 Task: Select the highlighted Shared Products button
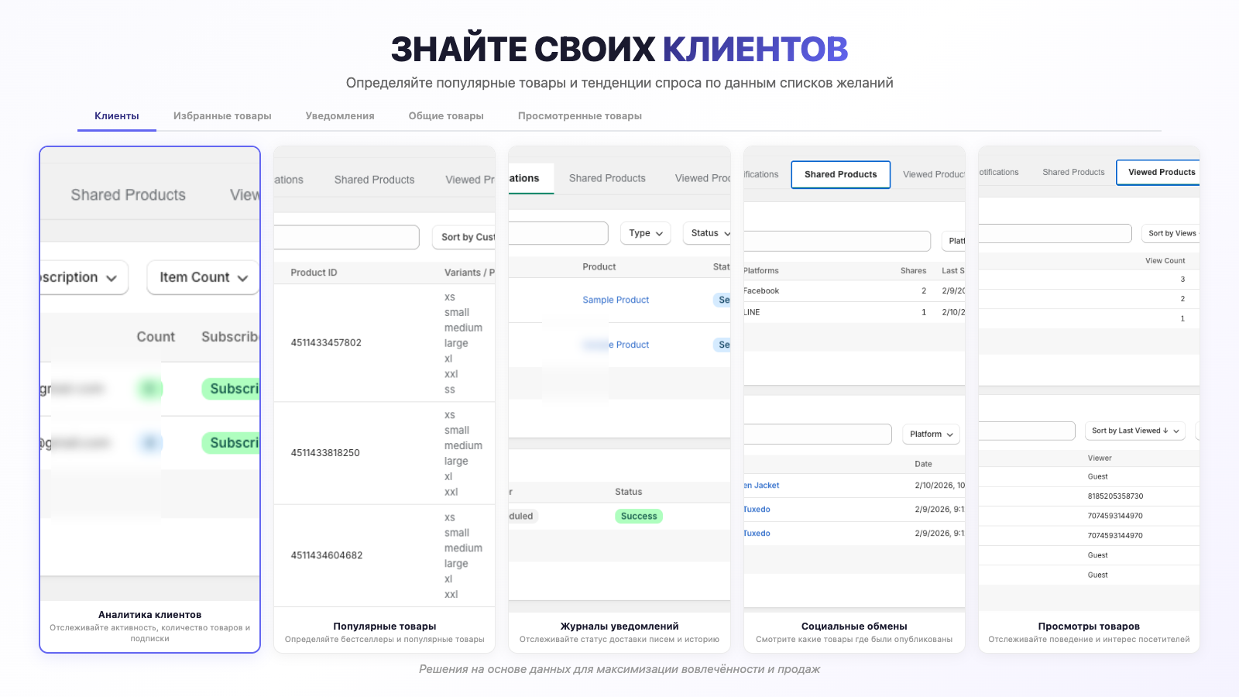click(840, 174)
